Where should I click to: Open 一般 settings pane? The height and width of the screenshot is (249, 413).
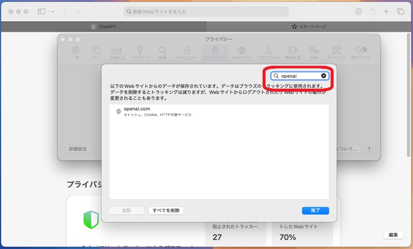click(x=75, y=53)
